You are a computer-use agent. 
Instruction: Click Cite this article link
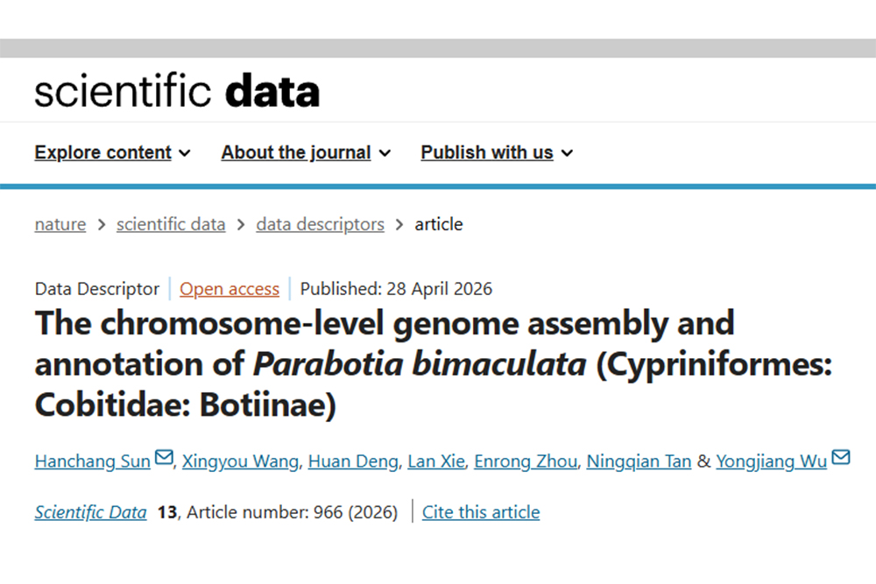[481, 512]
